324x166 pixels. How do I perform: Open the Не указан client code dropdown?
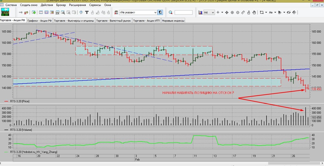(155, 12)
